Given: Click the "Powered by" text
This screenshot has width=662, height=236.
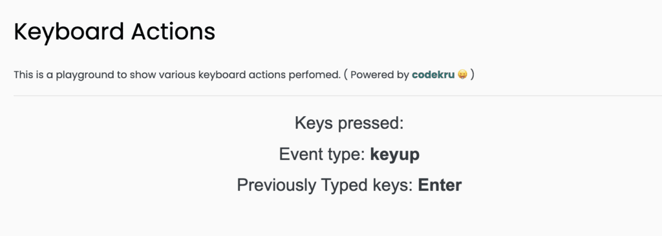Looking at the screenshot, I should [x=380, y=75].
